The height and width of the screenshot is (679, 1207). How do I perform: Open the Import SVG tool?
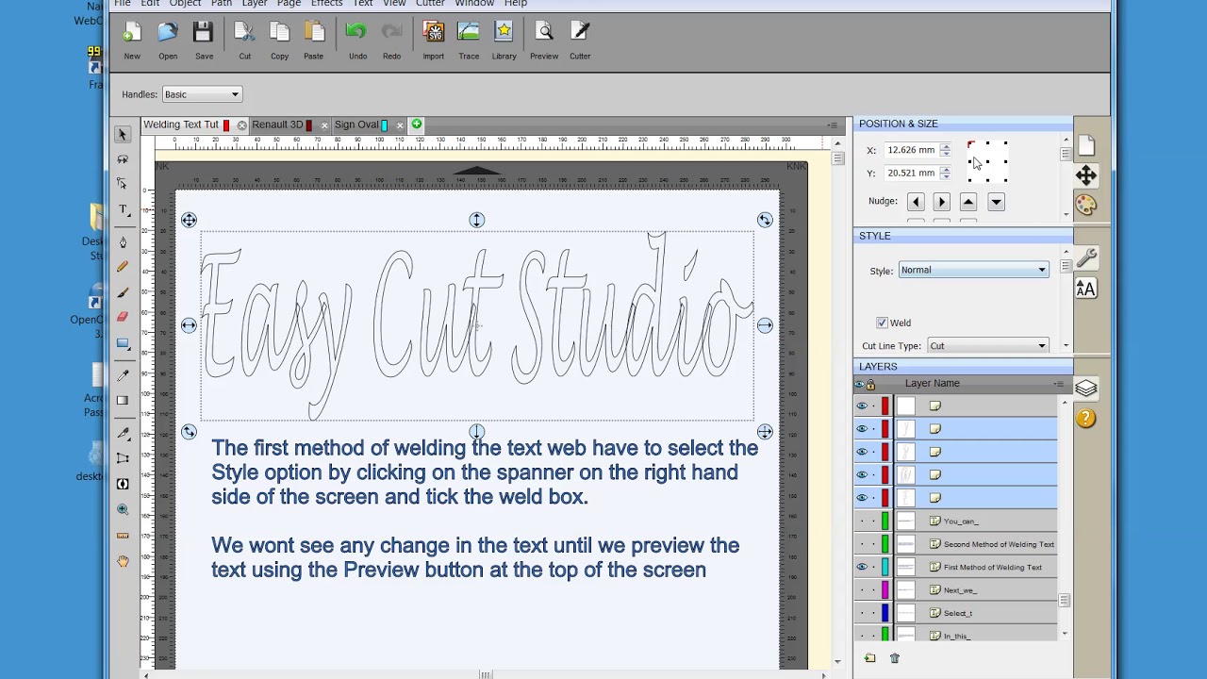pyautogui.click(x=433, y=41)
